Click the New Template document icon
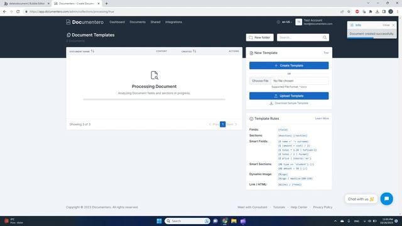The image size is (402, 226). [x=251, y=53]
